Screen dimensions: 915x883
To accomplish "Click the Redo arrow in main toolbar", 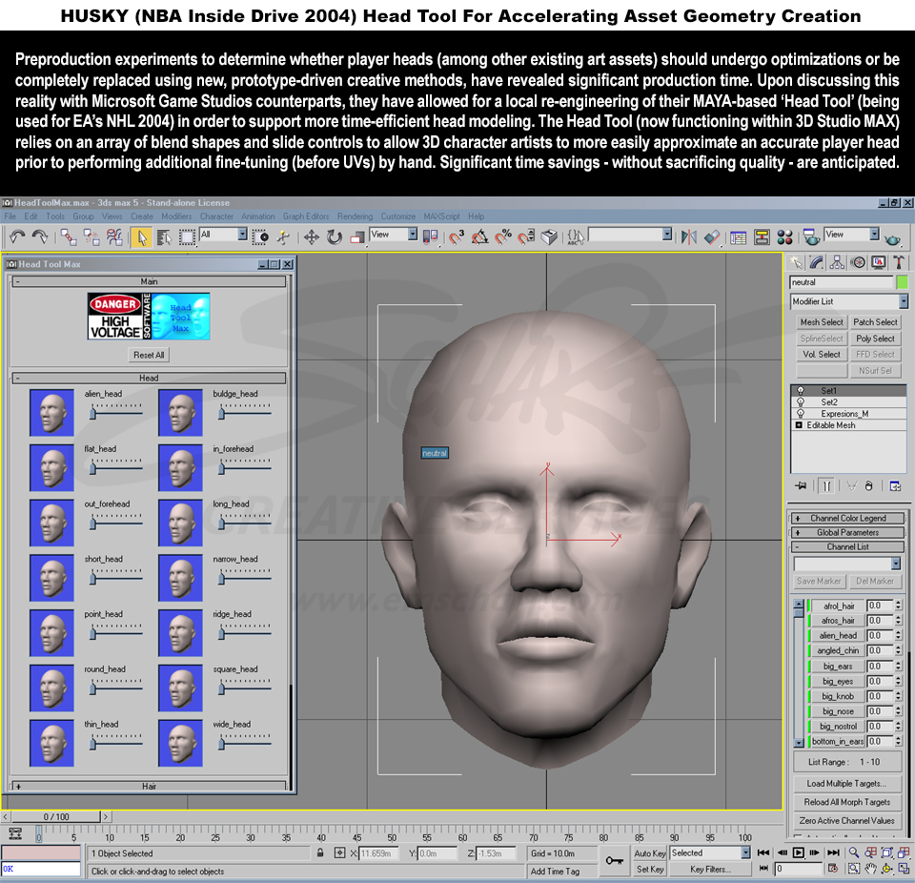I will point(40,237).
